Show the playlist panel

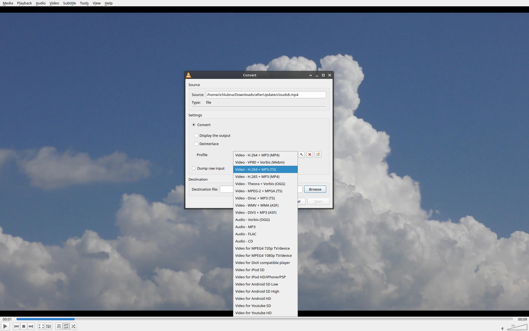[59, 326]
